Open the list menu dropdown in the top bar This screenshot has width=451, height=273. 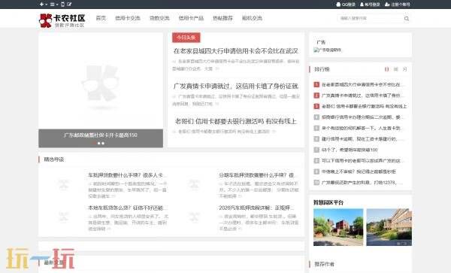coord(54,5)
